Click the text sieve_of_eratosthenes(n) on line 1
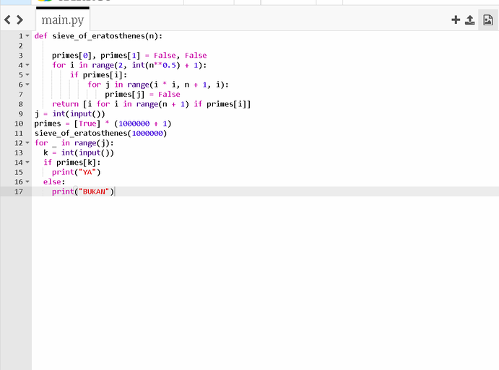Viewport: 499px width, 370px height. point(108,36)
